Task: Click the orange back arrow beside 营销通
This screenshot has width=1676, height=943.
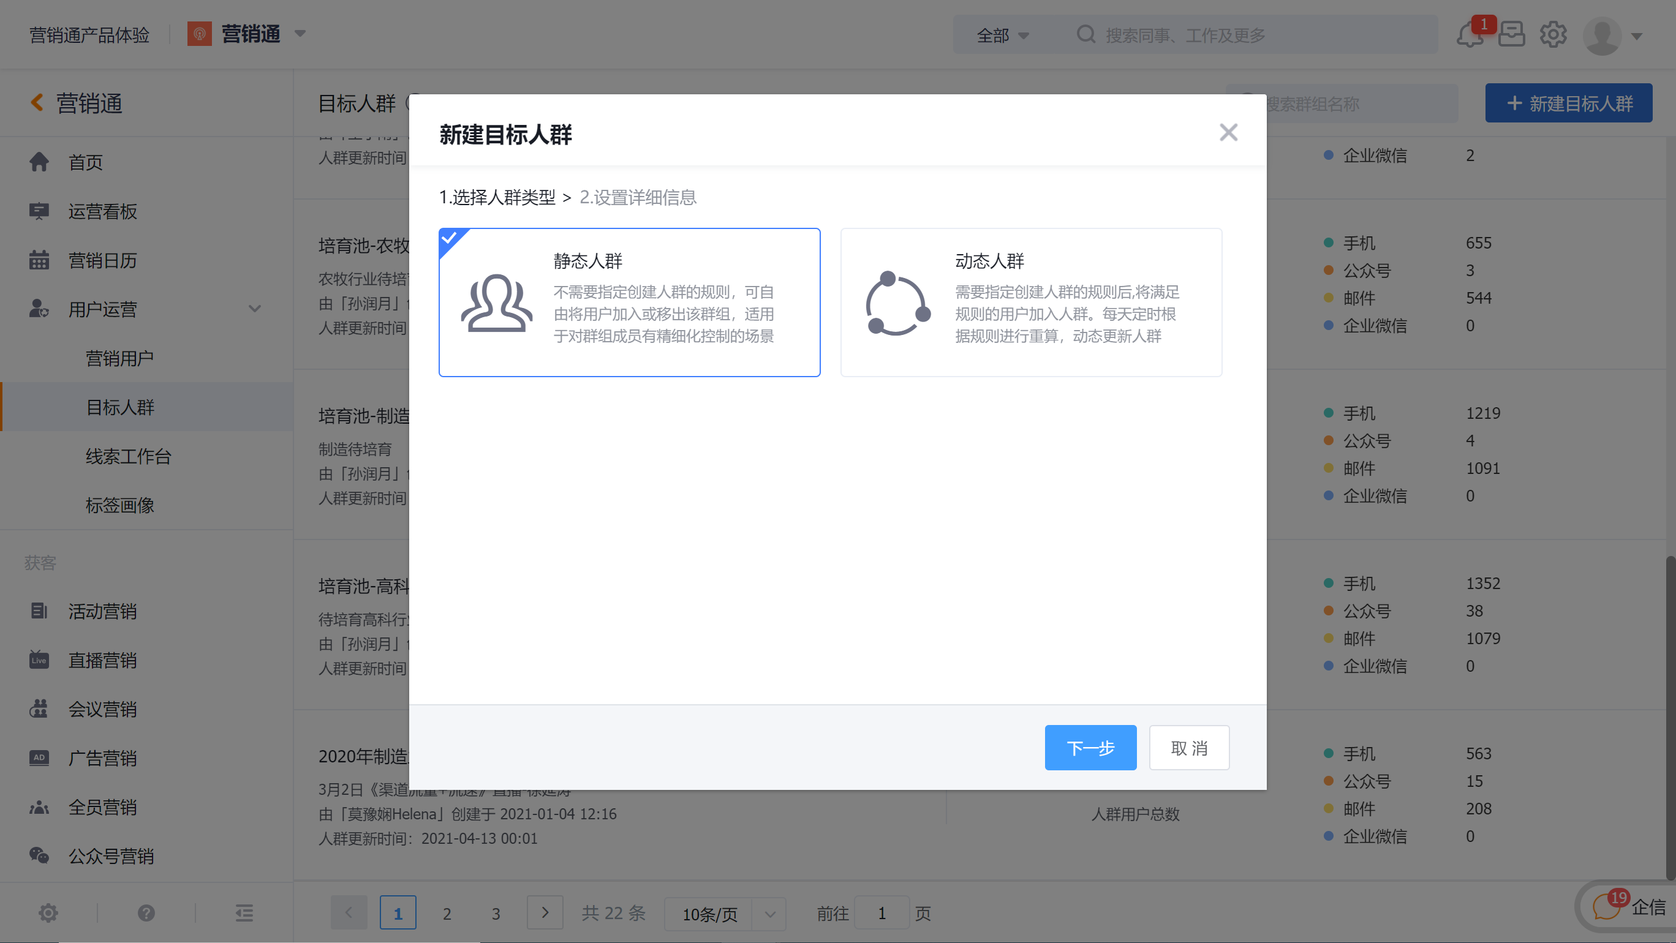Action: [x=37, y=103]
